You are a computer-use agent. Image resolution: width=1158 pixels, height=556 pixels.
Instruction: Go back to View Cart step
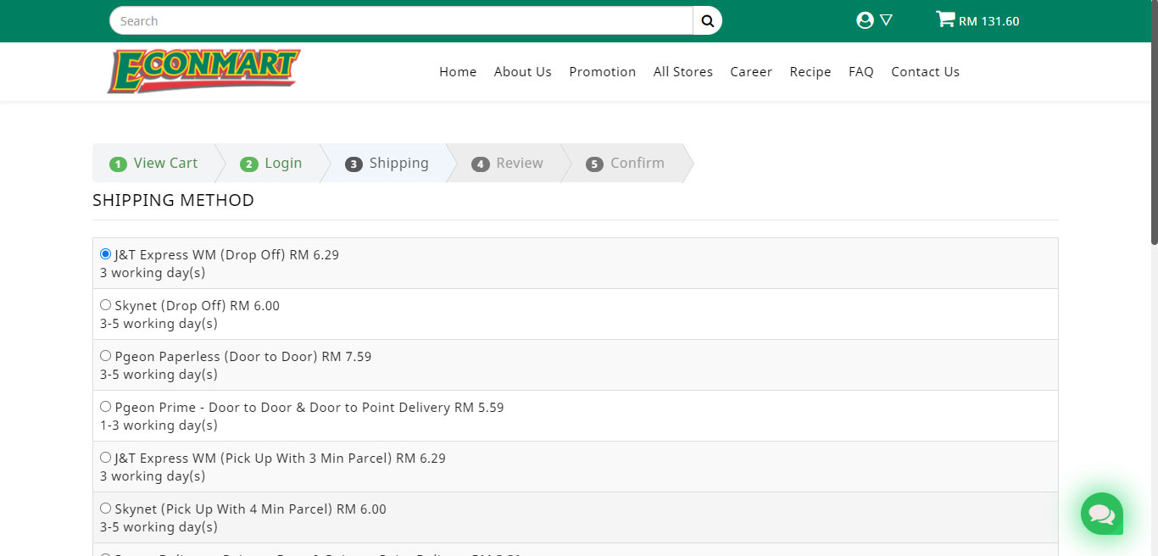coord(153,163)
